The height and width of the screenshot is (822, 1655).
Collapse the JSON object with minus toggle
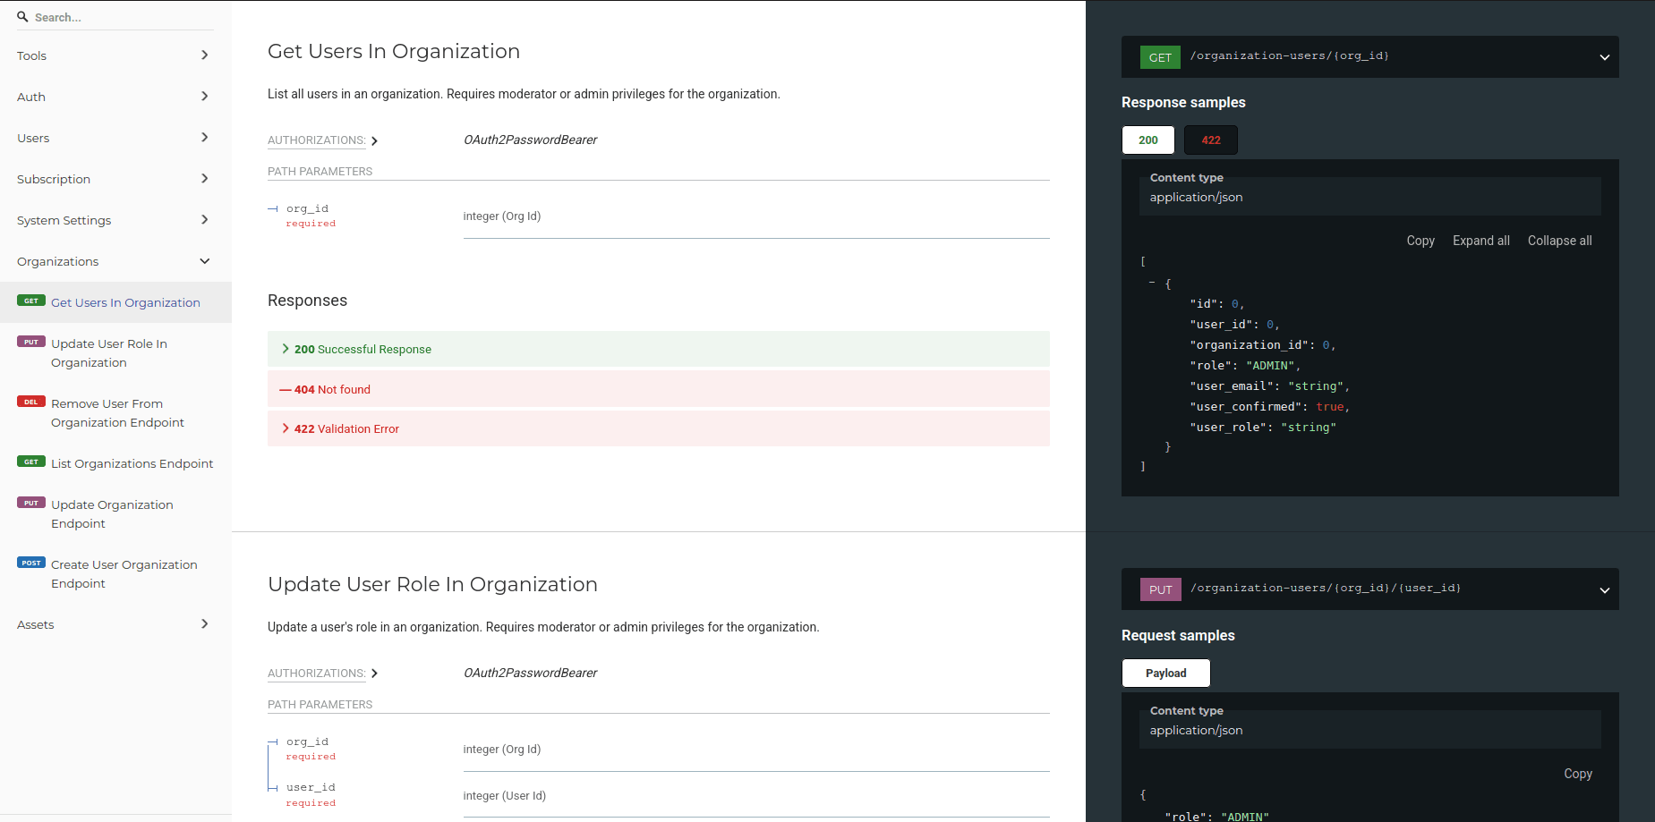click(x=1152, y=283)
